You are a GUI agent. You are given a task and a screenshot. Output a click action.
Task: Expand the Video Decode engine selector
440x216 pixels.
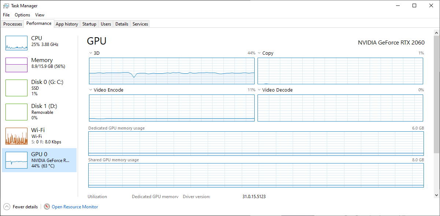259,90
